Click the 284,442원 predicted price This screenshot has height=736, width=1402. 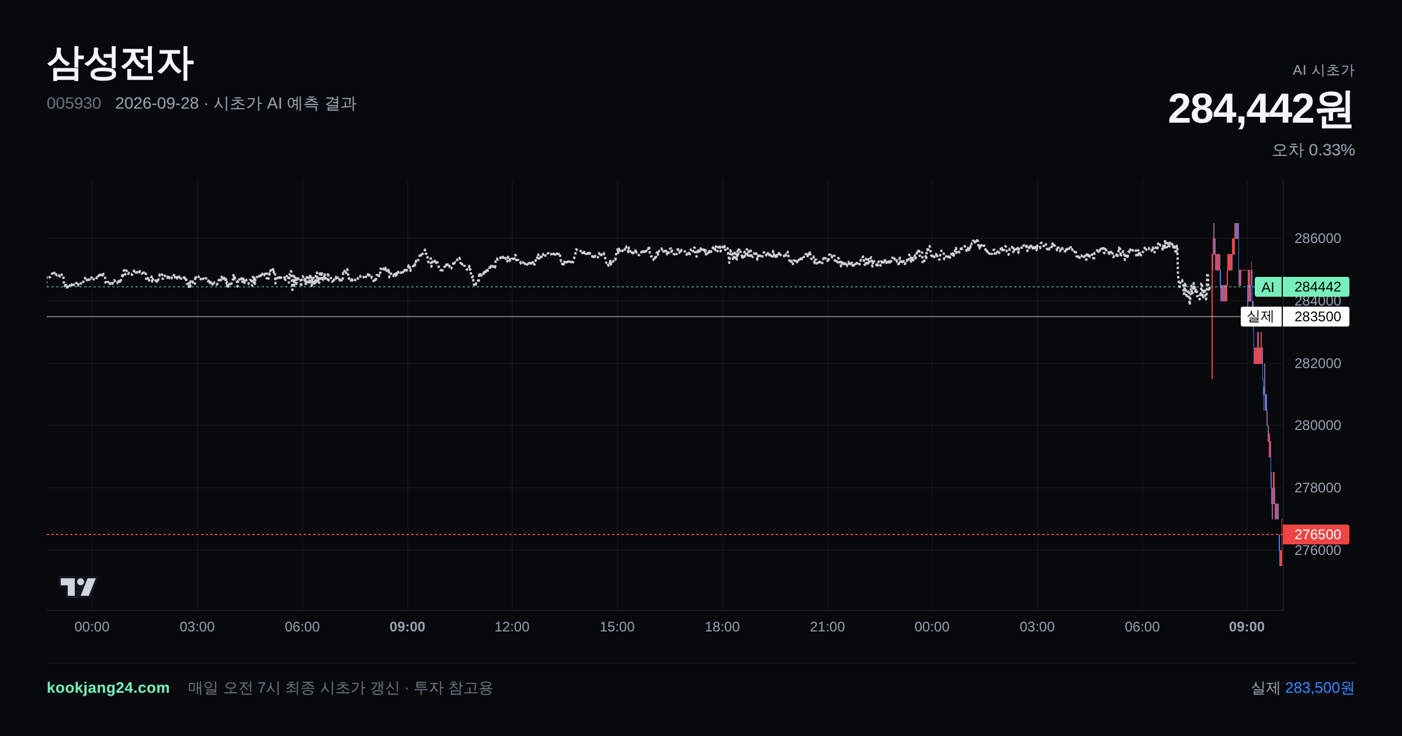point(1261,109)
